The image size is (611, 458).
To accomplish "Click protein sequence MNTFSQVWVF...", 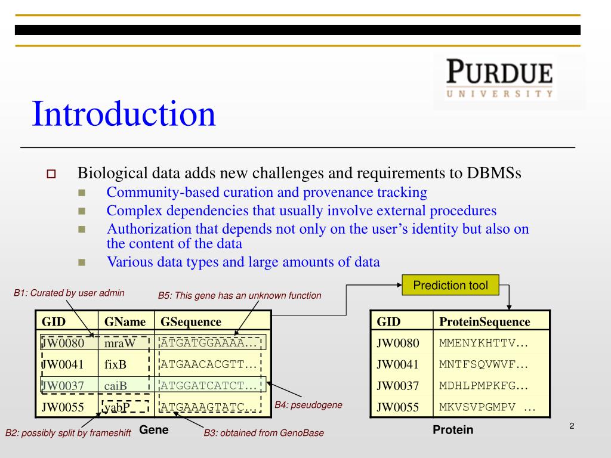I will 483,364.
